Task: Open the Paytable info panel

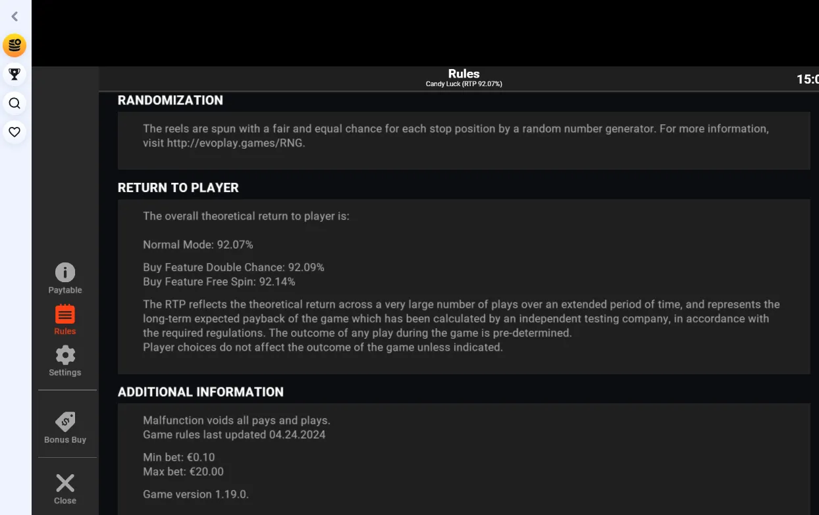Action: pyautogui.click(x=65, y=278)
